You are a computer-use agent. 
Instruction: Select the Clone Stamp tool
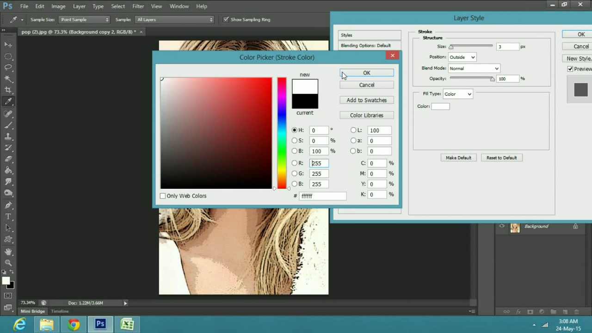tap(8, 136)
